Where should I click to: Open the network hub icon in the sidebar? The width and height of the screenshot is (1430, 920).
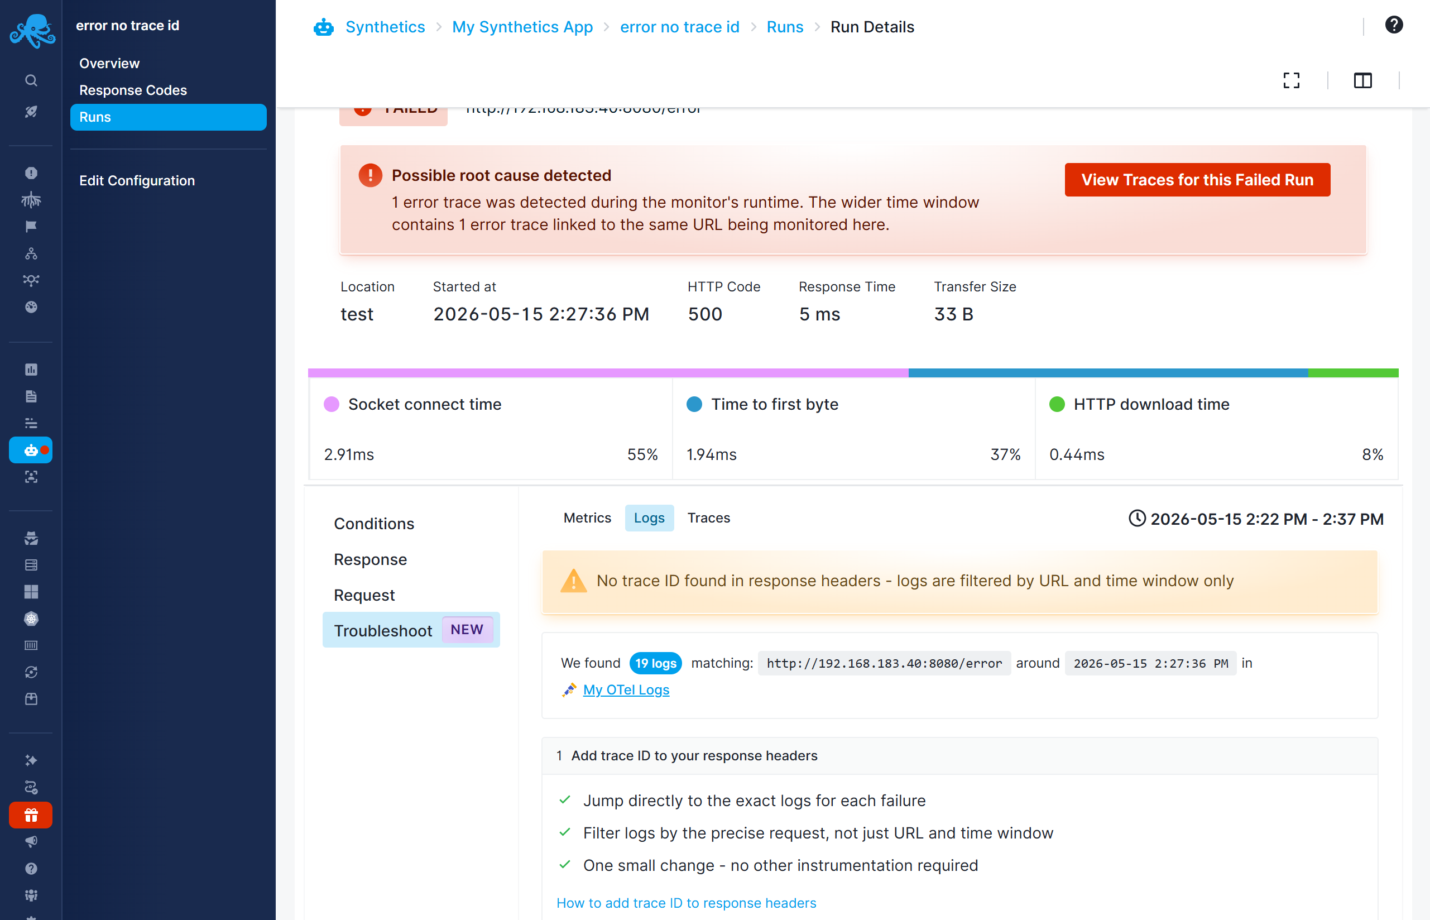click(x=31, y=280)
